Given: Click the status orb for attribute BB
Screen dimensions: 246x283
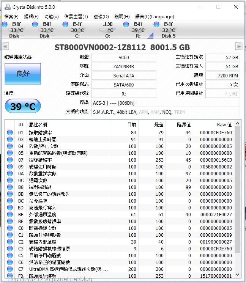Looking at the screenshot, I should click(x=10, y=194).
